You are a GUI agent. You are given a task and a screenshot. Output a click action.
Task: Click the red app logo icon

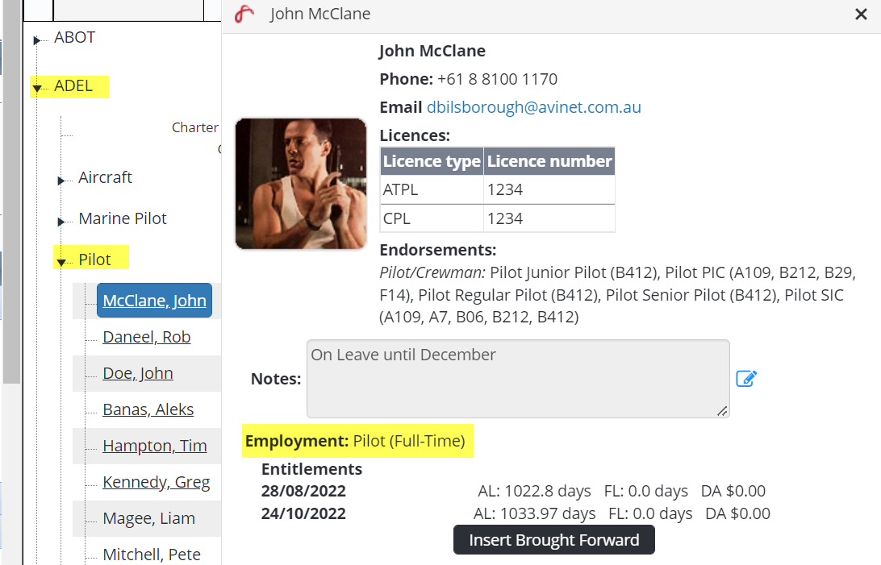[244, 15]
